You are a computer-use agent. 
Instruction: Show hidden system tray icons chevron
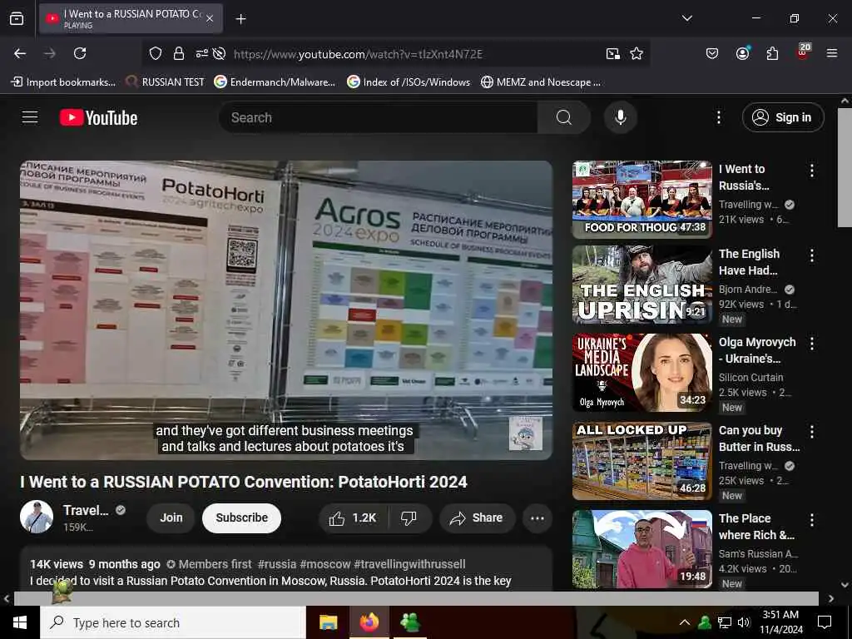tap(685, 622)
